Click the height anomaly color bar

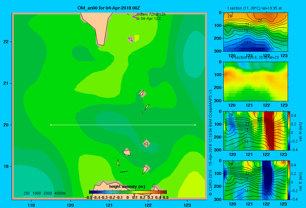pyautogui.click(x=128, y=192)
